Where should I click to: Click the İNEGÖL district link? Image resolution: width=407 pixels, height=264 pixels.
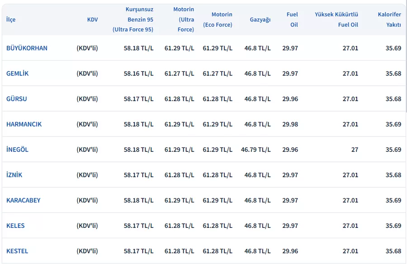coord(17,149)
